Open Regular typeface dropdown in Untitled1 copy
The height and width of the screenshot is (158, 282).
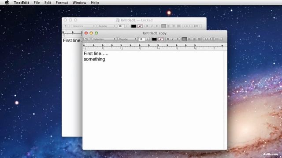point(127,39)
